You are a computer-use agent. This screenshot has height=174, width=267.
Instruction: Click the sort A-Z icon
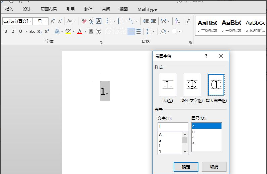tap(178, 21)
